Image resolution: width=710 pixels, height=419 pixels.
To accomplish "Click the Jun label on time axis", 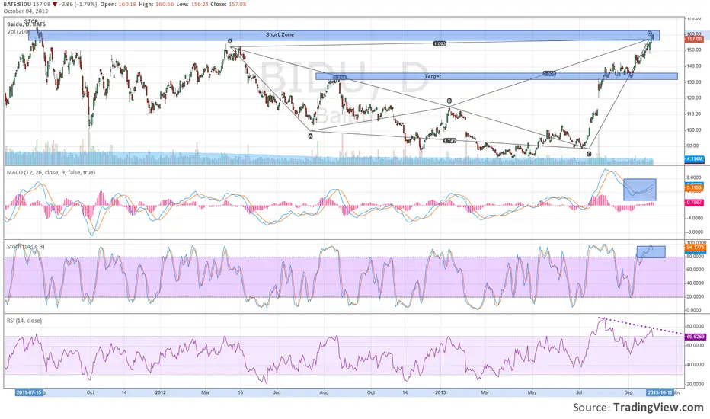I will (x=277, y=393).
